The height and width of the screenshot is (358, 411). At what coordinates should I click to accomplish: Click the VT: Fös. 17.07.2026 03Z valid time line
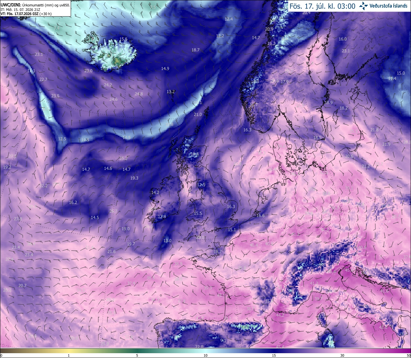[x=26, y=14]
